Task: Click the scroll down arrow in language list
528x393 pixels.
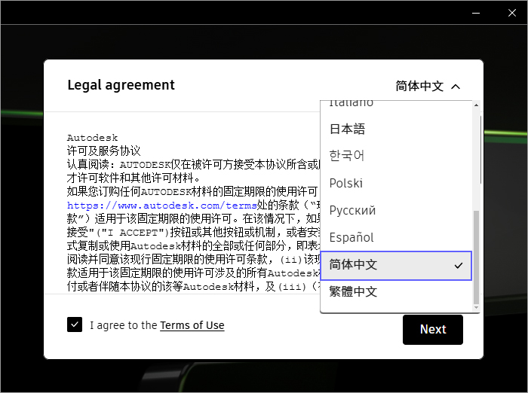Action: [x=476, y=307]
